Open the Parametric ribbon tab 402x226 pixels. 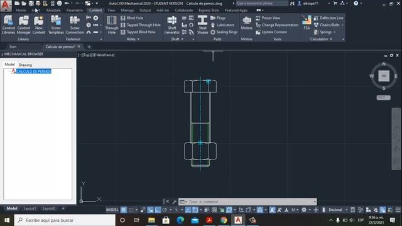[x=75, y=10]
